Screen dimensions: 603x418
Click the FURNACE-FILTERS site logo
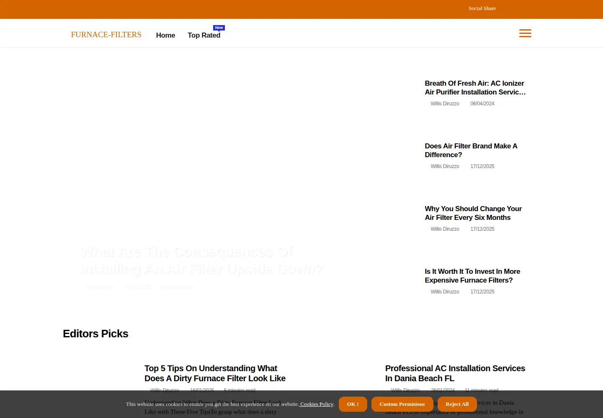(x=106, y=35)
